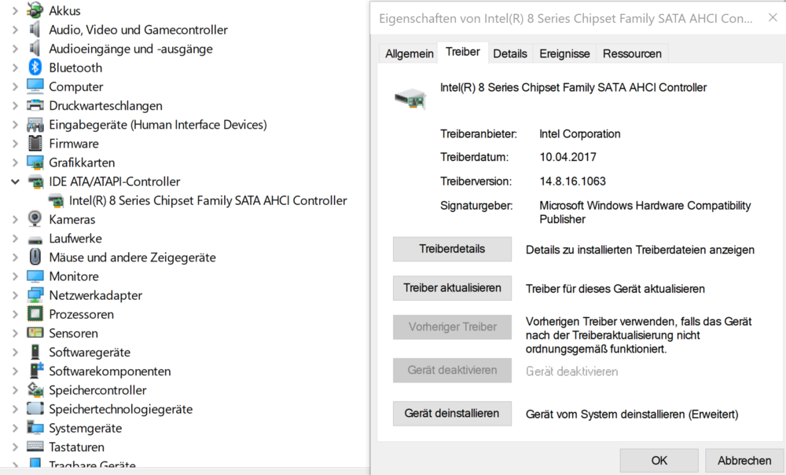Select the Druckwarteschlangen printer icon
The width and height of the screenshot is (786, 475).
click(35, 105)
